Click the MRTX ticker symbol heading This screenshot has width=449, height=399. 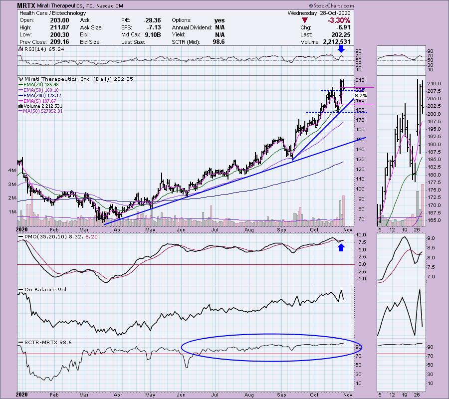click(x=26, y=5)
